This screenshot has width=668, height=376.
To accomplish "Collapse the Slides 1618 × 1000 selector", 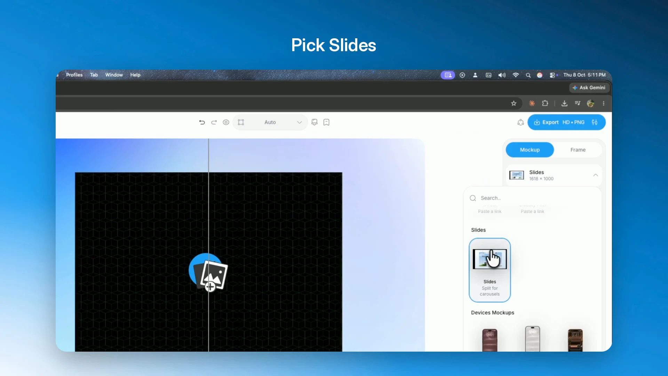I will 554,175.
